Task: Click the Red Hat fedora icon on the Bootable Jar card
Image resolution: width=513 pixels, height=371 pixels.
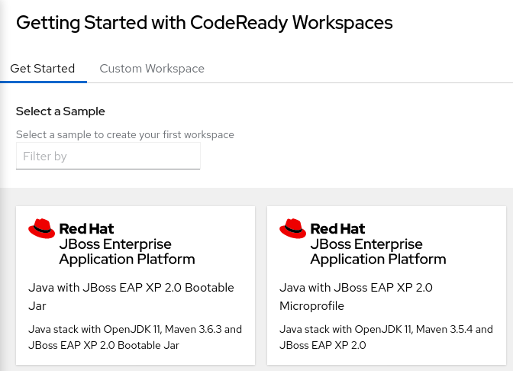Action: 41,228
